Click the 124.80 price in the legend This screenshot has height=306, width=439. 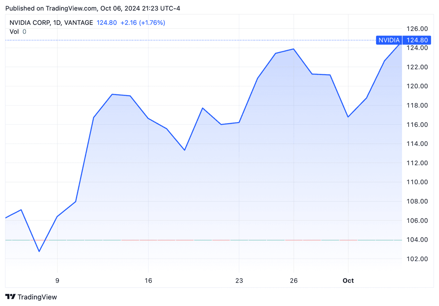pyautogui.click(x=107, y=23)
